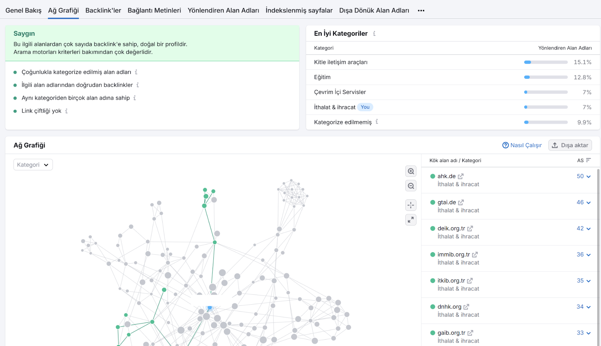Click the Kitle iletişim araçları category row
Image resolution: width=601 pixels, height=346 pixels.
[453, 62]
